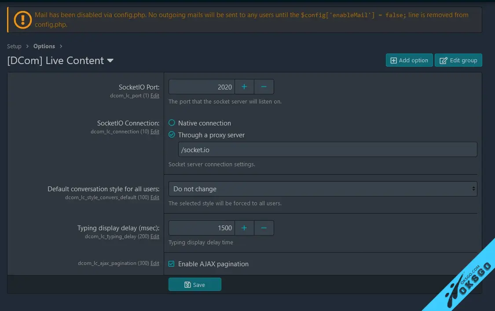Increase Typing display delay with plus icon
495x311 pixels.
point(244,228)
